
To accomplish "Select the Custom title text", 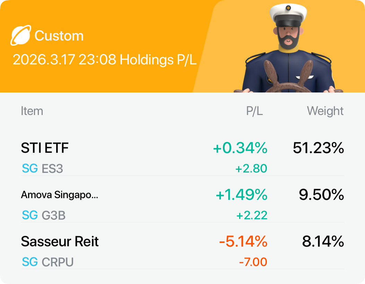I will [x=59, y=36].
